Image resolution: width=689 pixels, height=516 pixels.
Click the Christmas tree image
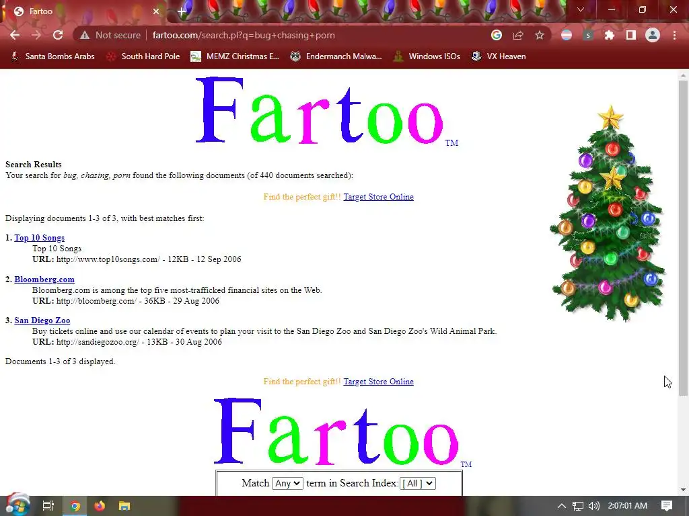[608, 213]
